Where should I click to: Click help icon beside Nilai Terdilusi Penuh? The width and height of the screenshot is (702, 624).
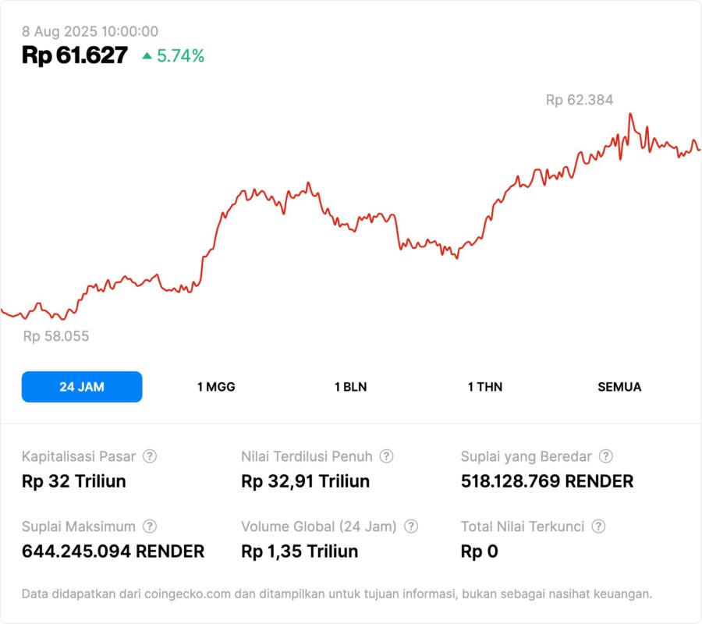click(386, 456)
